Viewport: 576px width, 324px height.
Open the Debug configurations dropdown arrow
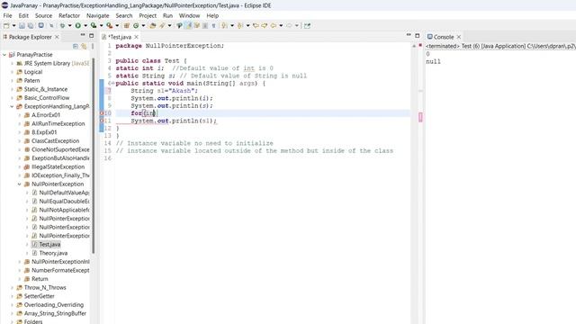coord(70,26)
